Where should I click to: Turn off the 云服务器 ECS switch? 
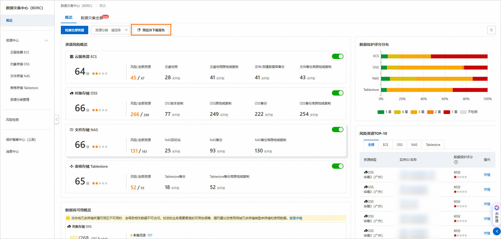pyautogui.click(x=337, y=56)
